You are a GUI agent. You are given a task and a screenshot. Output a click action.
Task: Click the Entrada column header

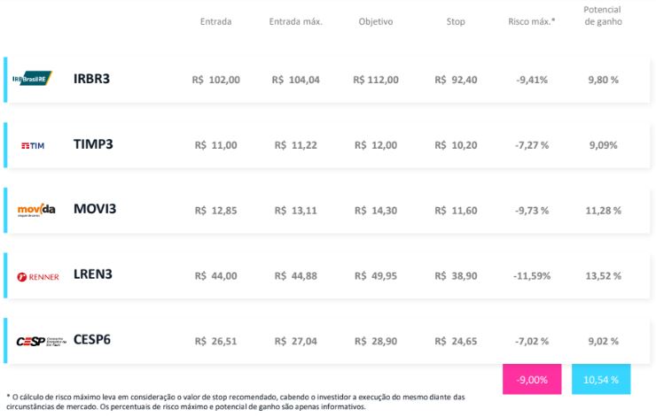[x=215, y=22]
